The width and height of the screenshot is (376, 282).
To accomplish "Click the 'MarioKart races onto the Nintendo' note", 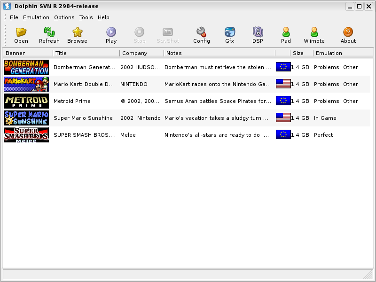I will 218,84.
